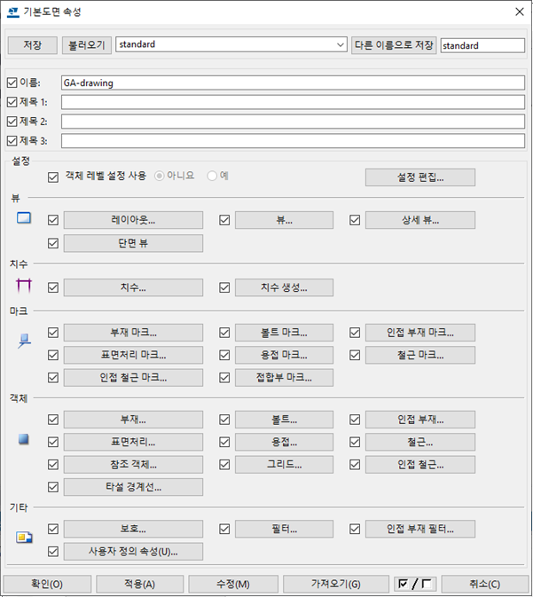Uncheck the 이름 (Name) checkbox
The height and width of the screenshot is (597, 533).
(x=12, y=82)
